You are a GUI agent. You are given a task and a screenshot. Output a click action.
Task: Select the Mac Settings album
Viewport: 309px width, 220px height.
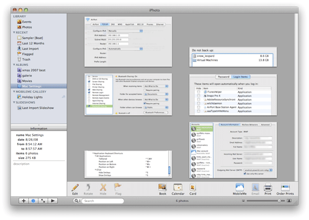click(39, 86)
